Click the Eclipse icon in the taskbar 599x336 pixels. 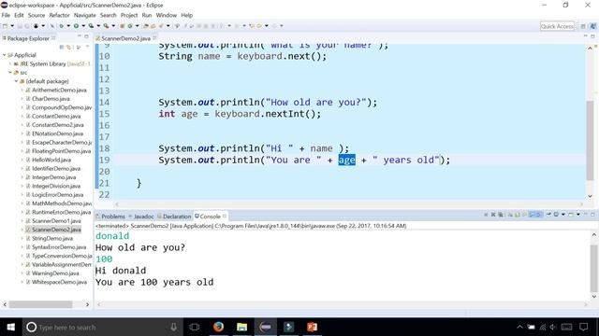[266, 327]
